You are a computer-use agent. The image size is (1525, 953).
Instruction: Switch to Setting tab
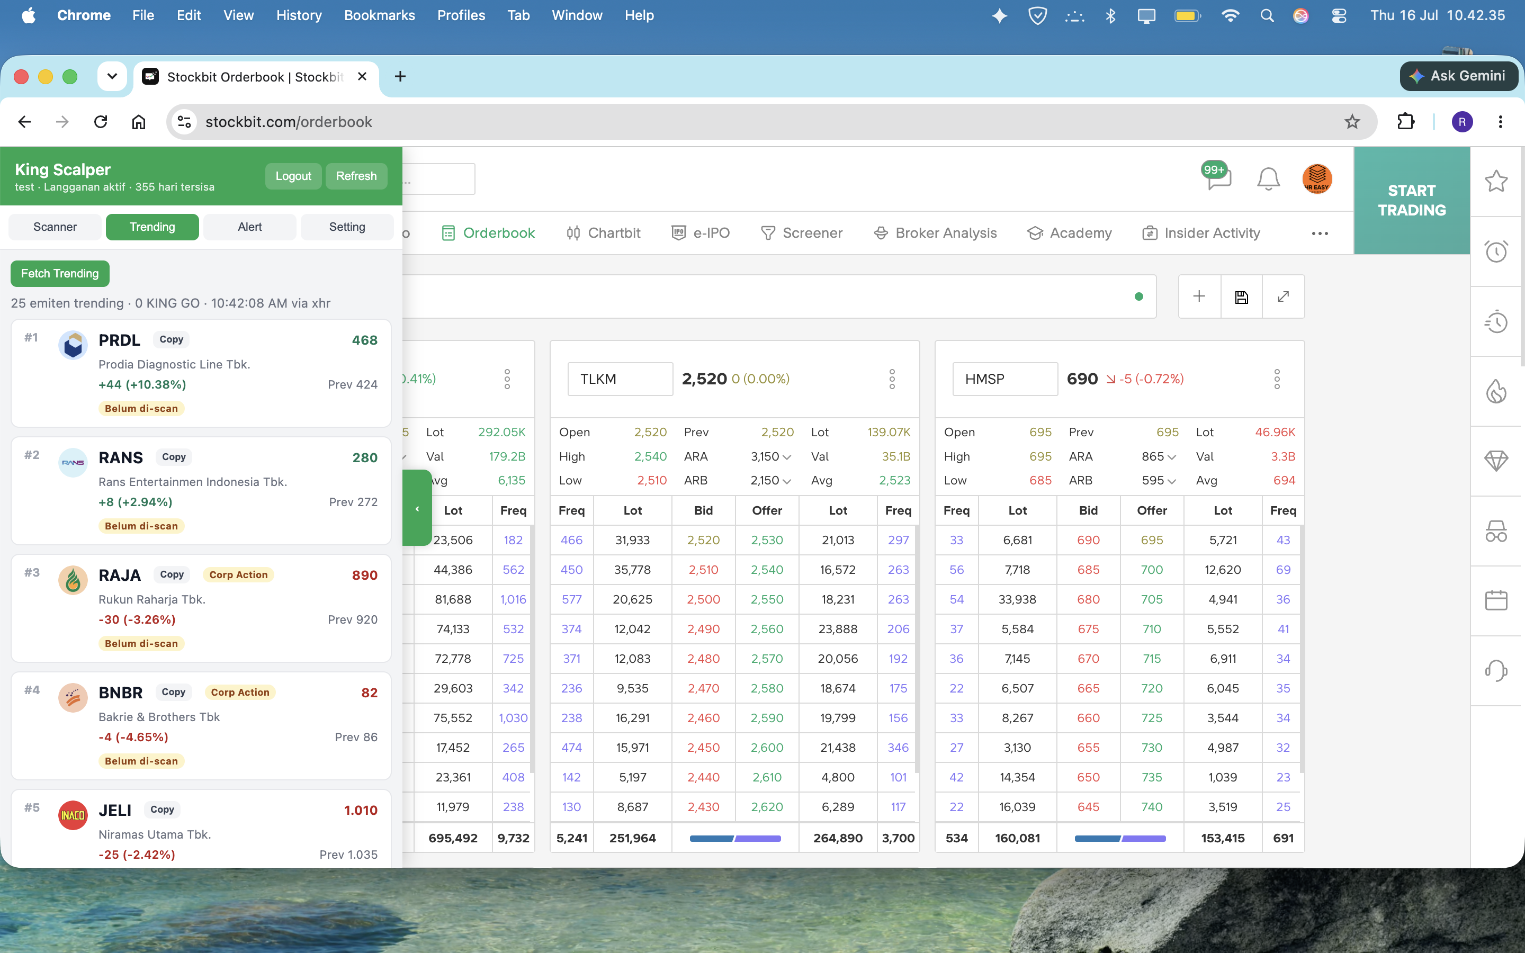tap(347, 227)
